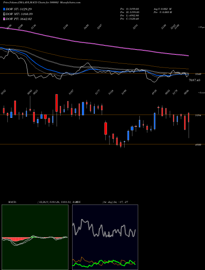Click the blue DOW ST legend swatch
This screenshot has height=270, width=205.
coord(4,9)
